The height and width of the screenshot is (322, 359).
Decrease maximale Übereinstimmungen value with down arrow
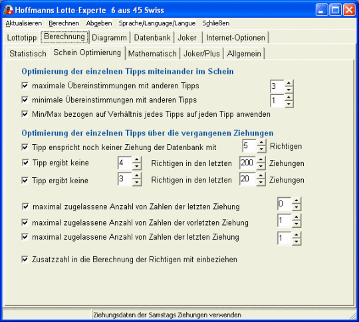[x=289, y=90]
